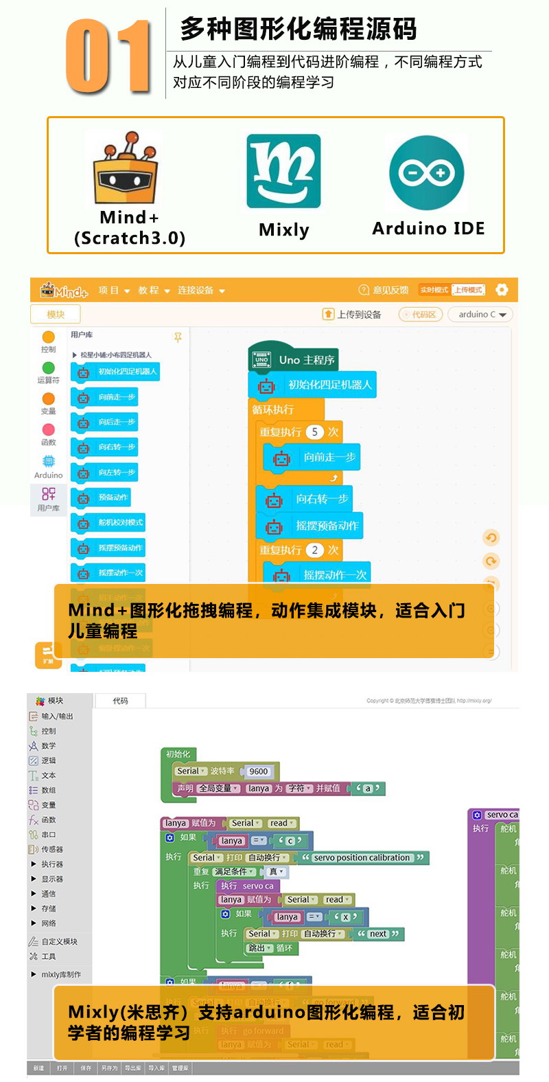Open Serial dropdown in 波特率 block
This screenshot has width=549, height=1082.
pyautogui.click(x=191, y=771)
